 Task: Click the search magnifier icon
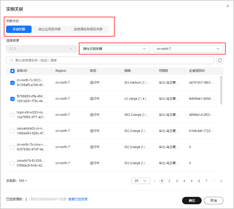(12, 60)
